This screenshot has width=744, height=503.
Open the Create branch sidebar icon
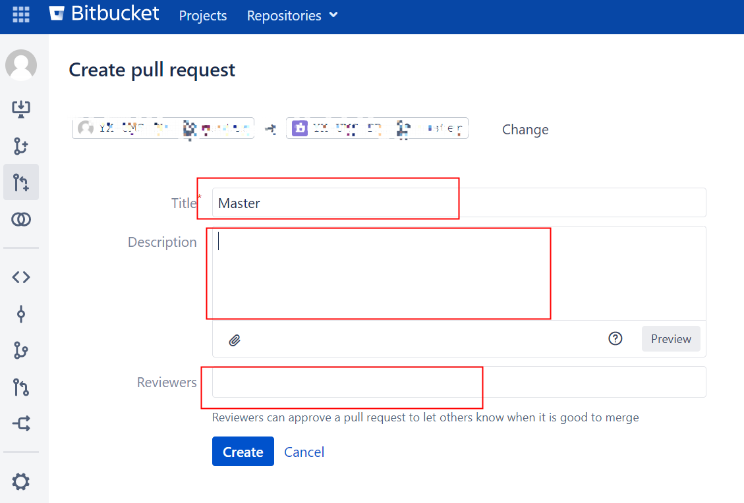(21, 146)
